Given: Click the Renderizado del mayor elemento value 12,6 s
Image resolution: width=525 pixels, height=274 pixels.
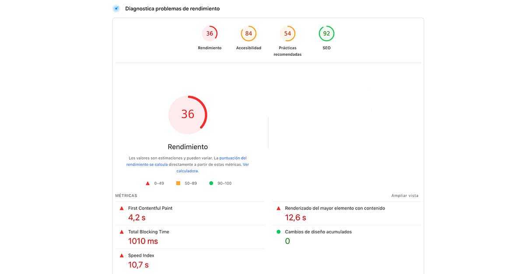Looking at the screenshot, I should (x=295, y=217).
